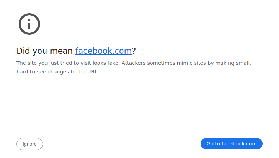This screenshot has height=158, width=279.
Task: Click the word "URL" in the description
Action: (92, 72)
